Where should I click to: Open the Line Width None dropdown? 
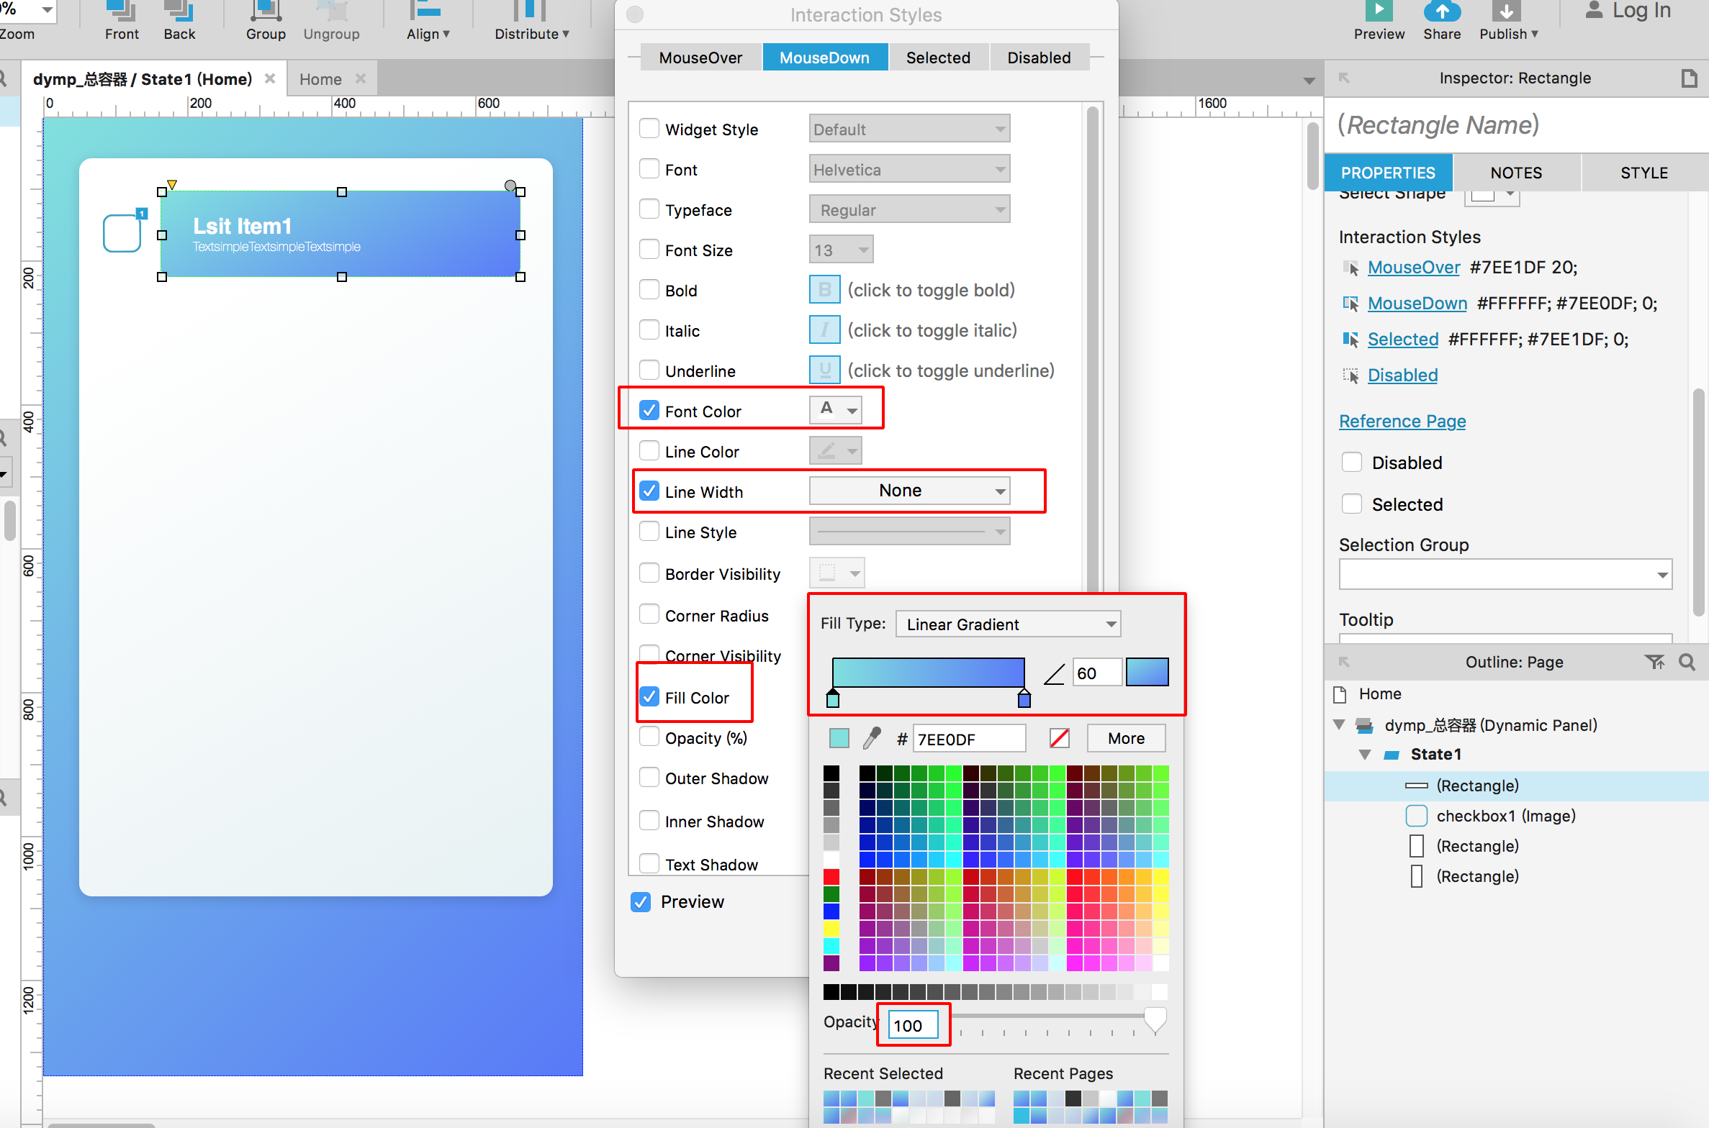(909, 491)
